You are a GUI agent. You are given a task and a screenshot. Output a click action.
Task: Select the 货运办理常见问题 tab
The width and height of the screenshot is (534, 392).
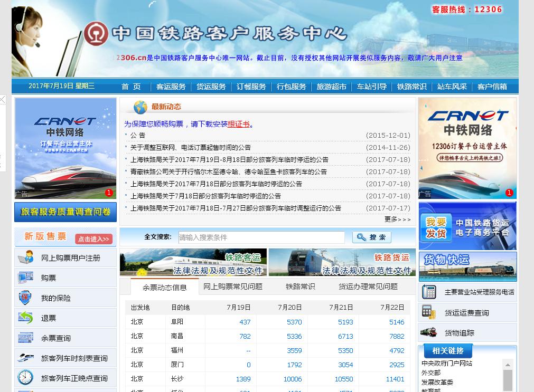[x=368, y=286]
